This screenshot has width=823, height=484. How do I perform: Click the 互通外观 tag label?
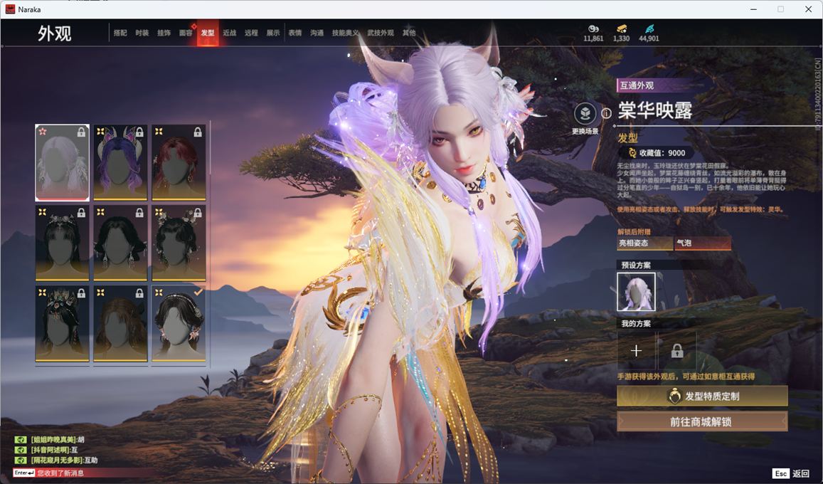point(637,85)
